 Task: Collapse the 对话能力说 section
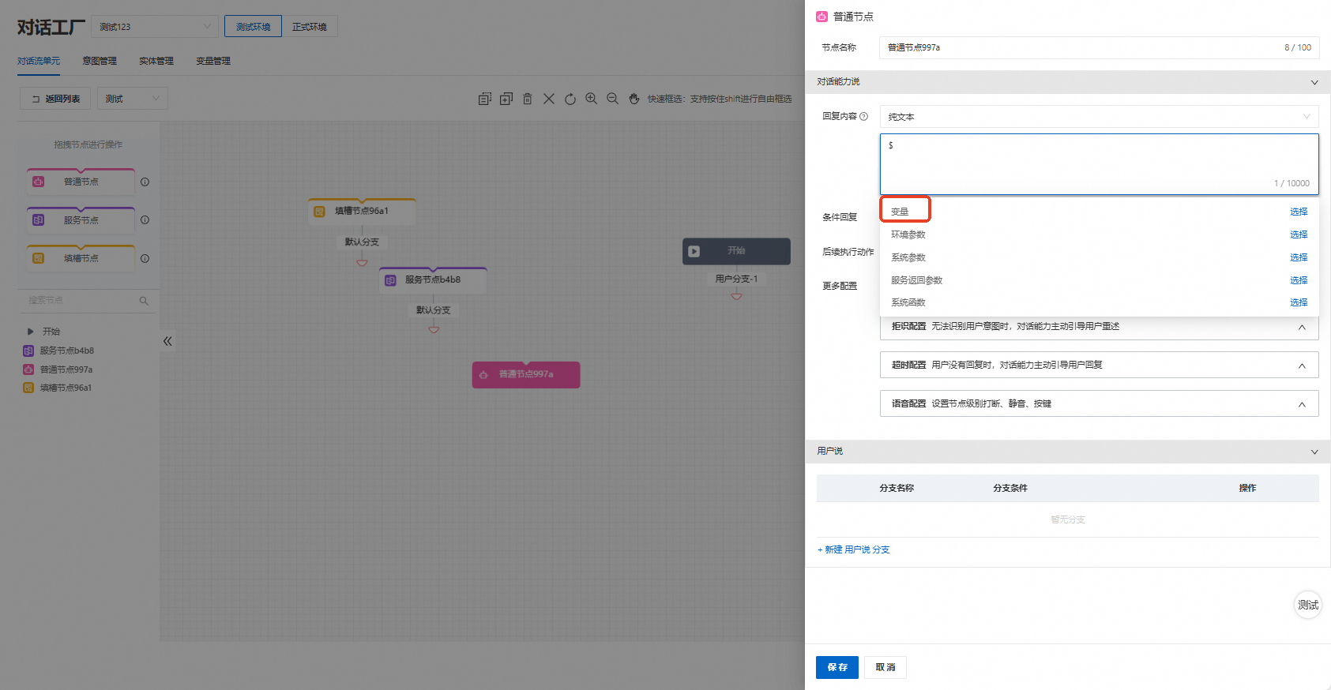coord(1314,82)
